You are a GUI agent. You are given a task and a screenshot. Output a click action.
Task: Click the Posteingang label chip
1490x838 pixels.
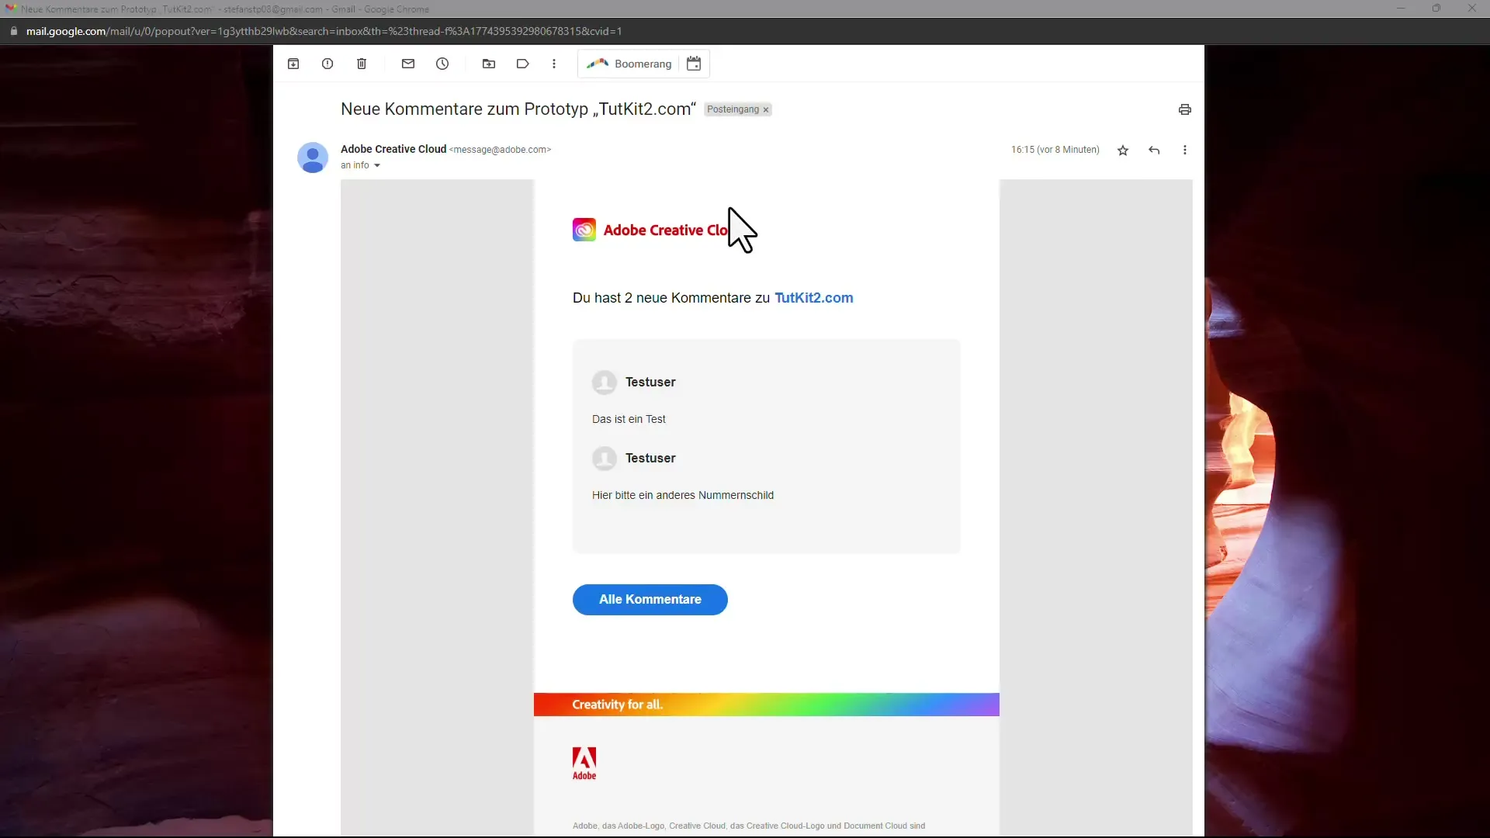(x=733, y=109)
